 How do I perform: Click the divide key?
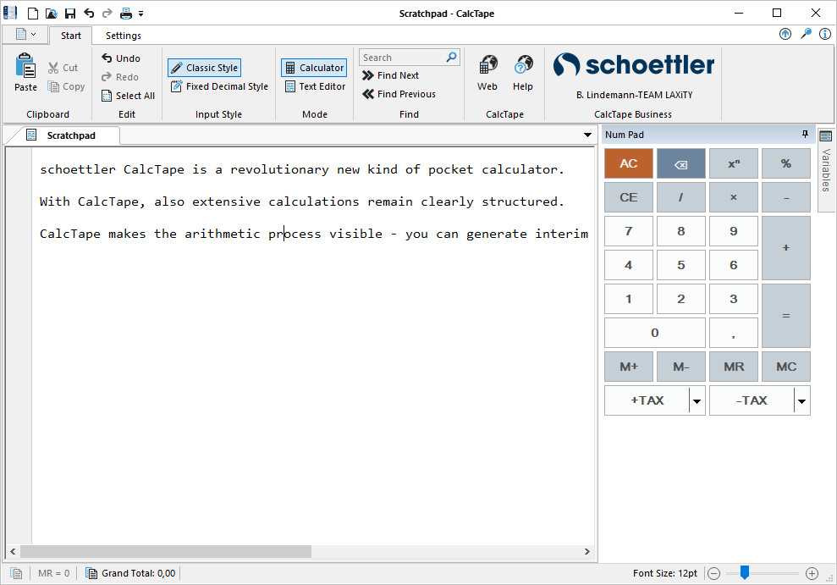coord(680,197)
